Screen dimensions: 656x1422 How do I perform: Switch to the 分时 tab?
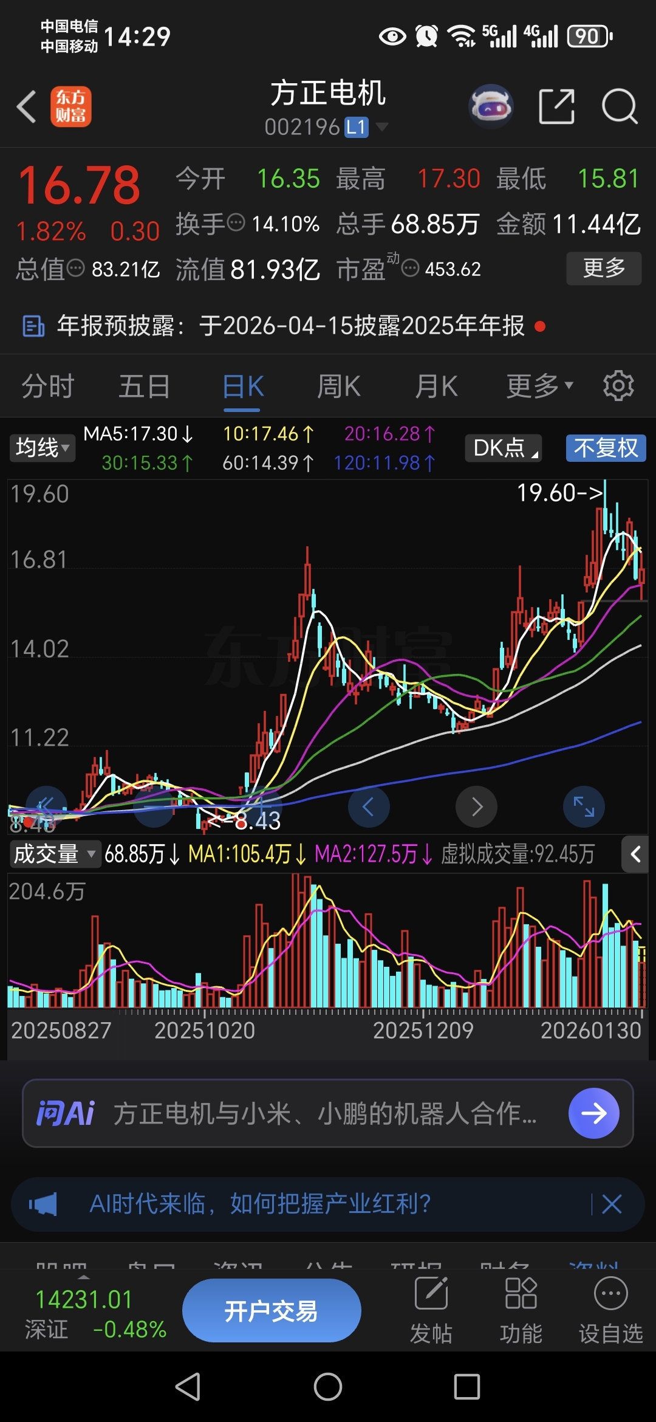click(47, 386)
